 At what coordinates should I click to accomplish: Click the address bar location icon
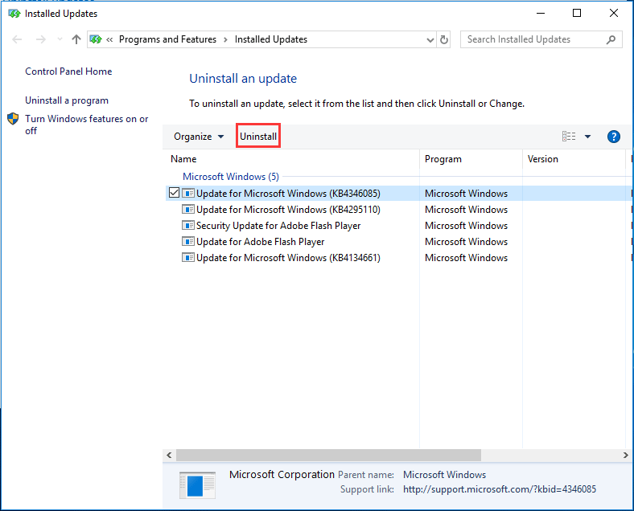pos(96,39)
